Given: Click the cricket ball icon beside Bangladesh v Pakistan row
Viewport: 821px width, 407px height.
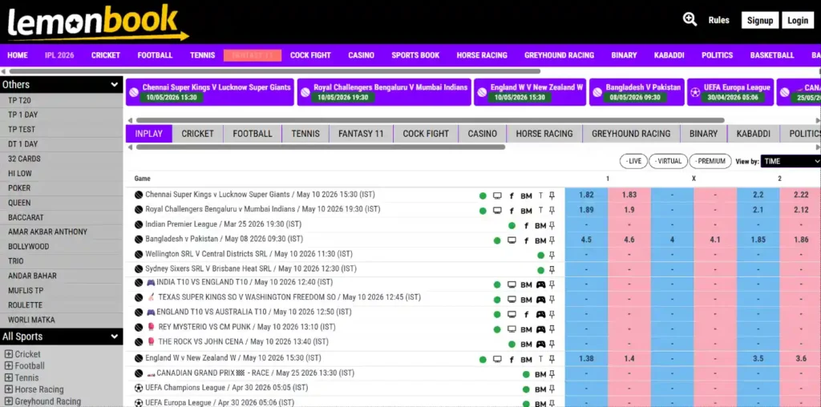Looking at the screenshot, I should point(139,240).
